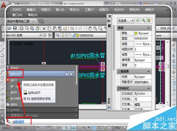Image resolution: width=177 pixels, height=131 pixels.
Task: Switch to the 某超市建筑施工图 drawing tab
Action: 19,21
